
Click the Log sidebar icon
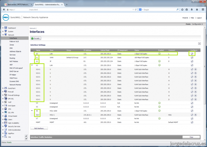6,137
